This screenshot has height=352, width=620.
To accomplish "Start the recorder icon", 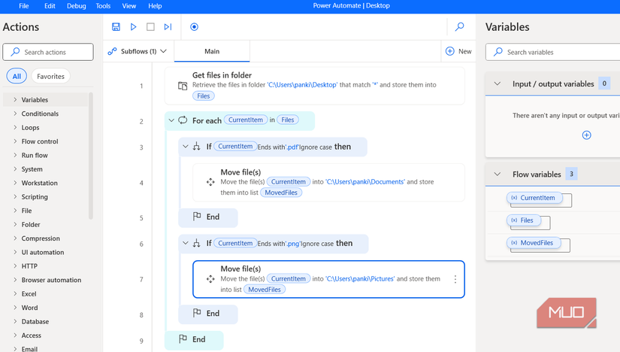I will 194,27.
